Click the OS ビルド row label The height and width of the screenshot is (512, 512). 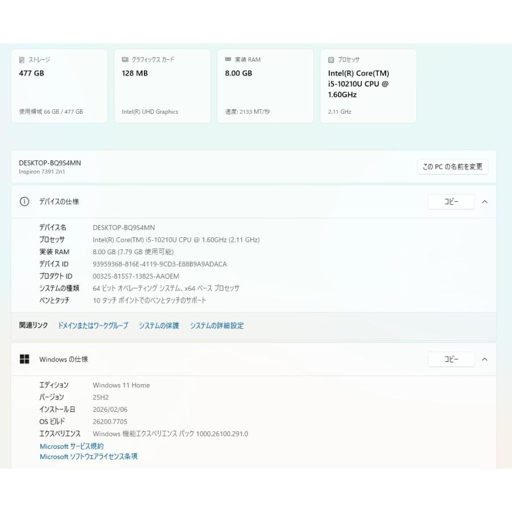pos(52,422)
